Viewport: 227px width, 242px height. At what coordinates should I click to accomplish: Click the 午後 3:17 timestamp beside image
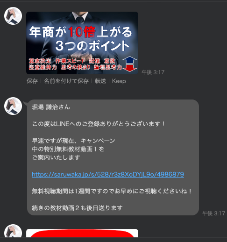coord(153,72)
